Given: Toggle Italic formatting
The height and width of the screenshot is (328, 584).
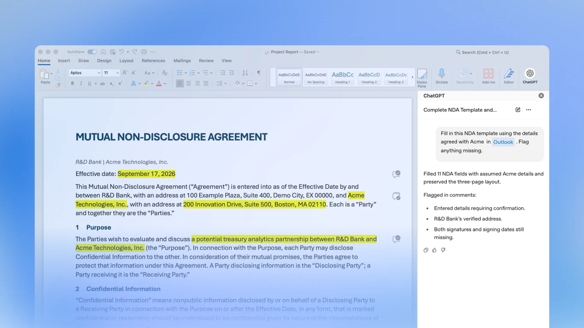Looking at the screenshot, I should 81,84.
